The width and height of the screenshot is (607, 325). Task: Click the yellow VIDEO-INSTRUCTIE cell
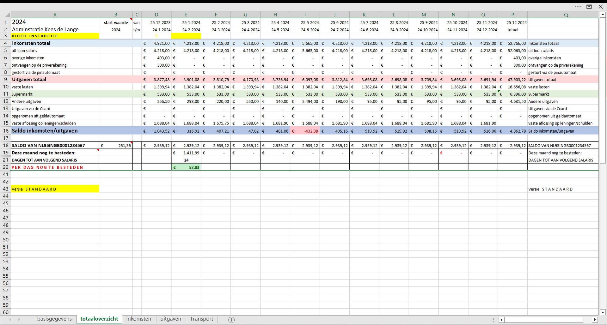coord(55,36)
